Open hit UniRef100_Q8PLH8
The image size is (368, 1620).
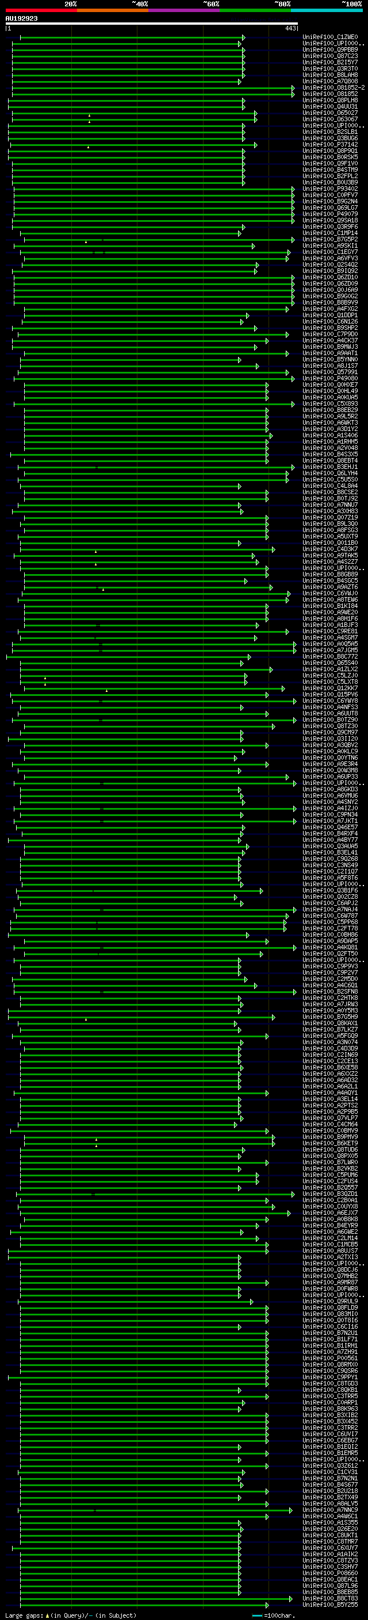(330, 100)
